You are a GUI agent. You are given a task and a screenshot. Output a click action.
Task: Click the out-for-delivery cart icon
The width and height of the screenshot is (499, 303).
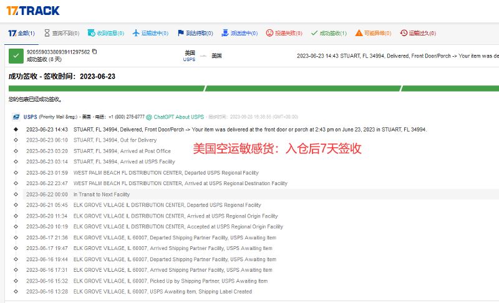pos(225,33)
